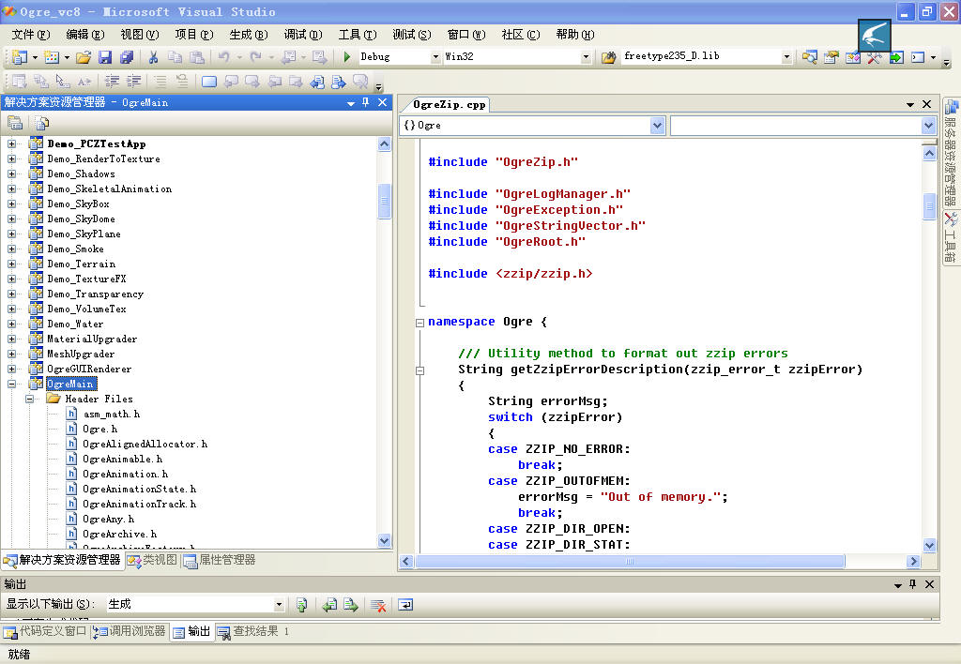Viewport: 961px width, 664px height.
Task: Open the 生成(B) build menu
Action: point(248,35)
